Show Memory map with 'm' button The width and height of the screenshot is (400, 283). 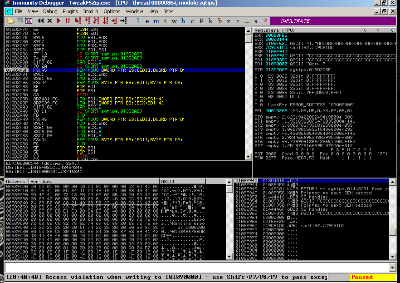click(x=156, y=21)
